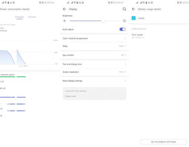Go back from the Display screen

[x=64, y=9]
